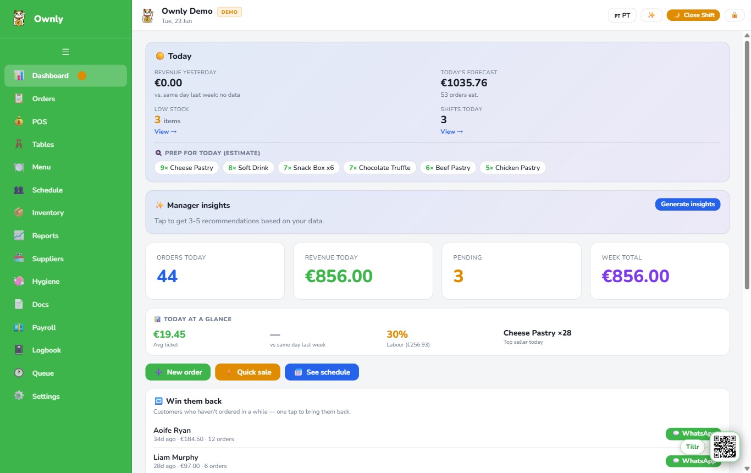
Task: Click Cheese Pastry ×28 top seller
Action: [x=537, y=333]
